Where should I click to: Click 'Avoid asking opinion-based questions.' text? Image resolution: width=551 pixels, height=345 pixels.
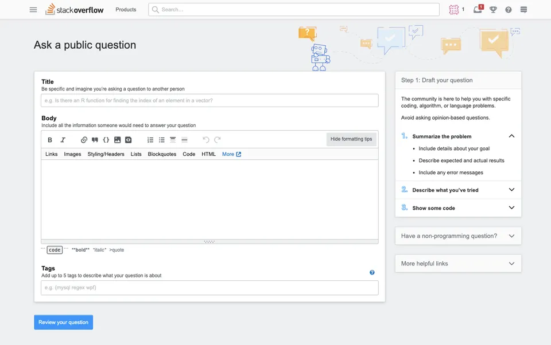point(445,117)
